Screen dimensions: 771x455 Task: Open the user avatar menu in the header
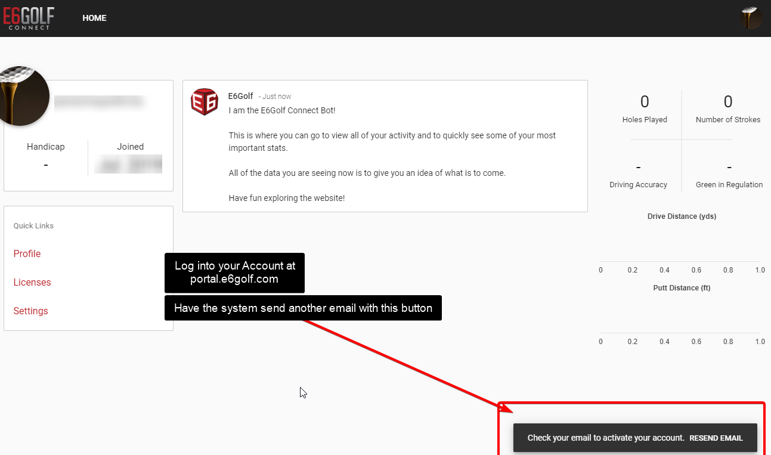tap(751, 18)
